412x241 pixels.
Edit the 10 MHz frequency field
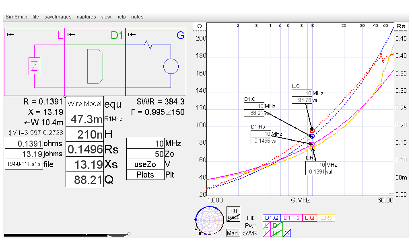pos(145,143)
